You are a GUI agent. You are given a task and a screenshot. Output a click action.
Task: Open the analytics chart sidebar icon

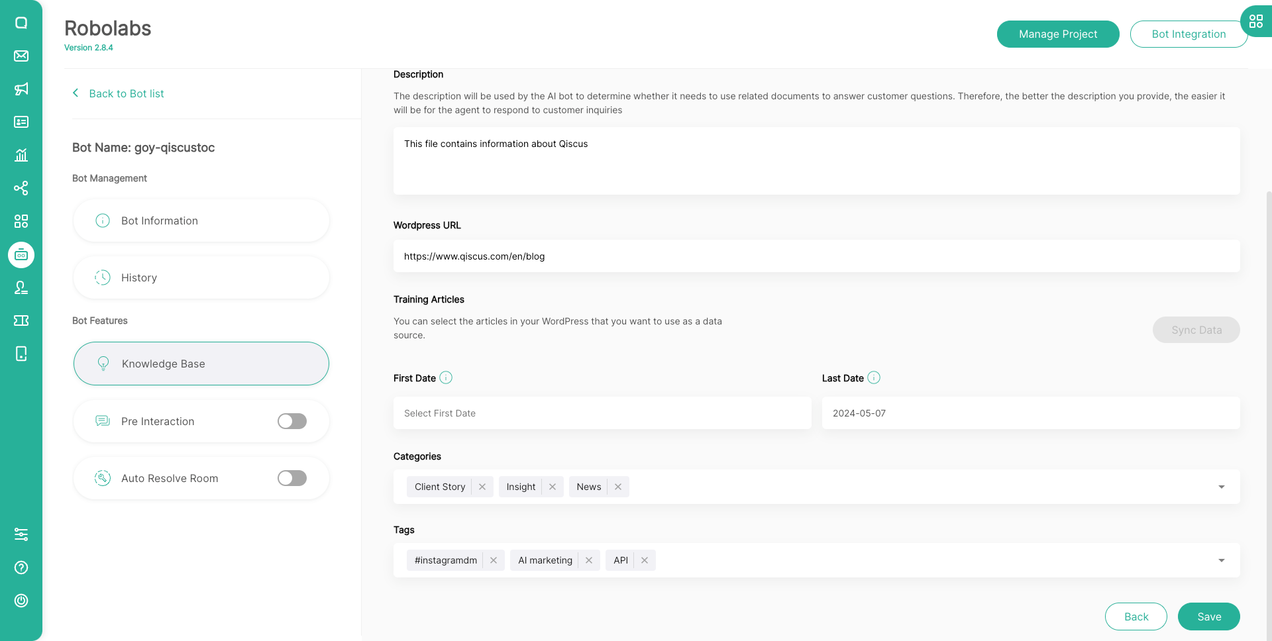coord(21,155)
